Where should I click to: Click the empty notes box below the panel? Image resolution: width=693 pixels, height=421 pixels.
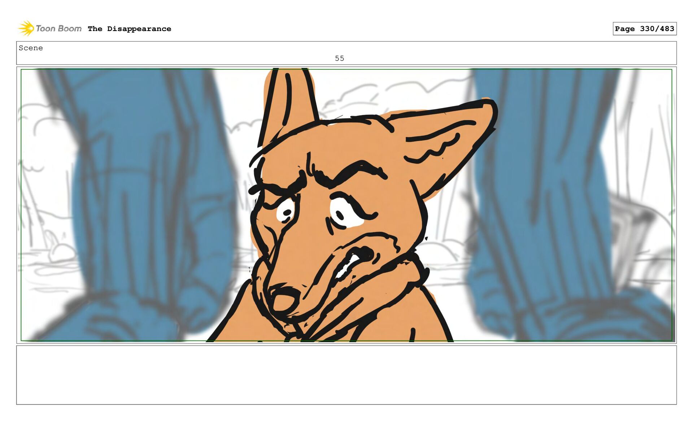point(346,375)
